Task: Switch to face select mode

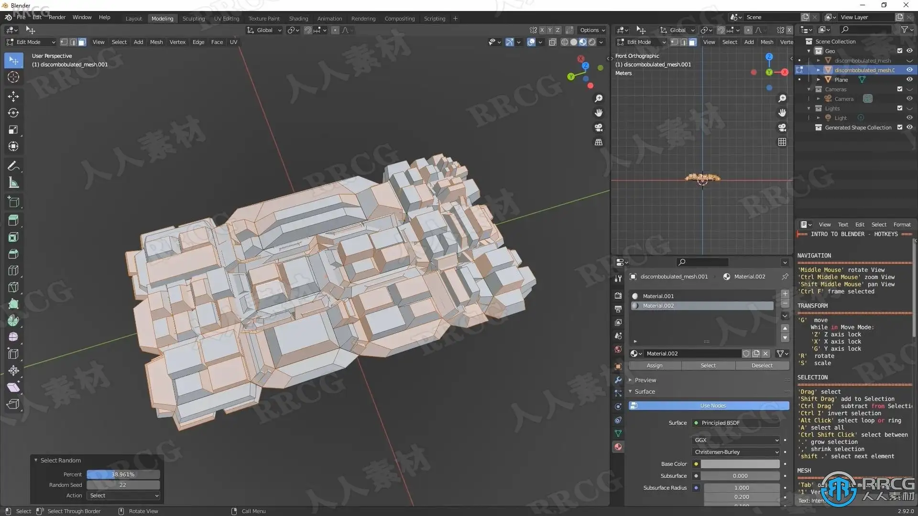Action: [82, 42]
